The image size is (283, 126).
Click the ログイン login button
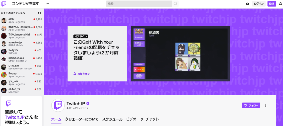[259, 4]
